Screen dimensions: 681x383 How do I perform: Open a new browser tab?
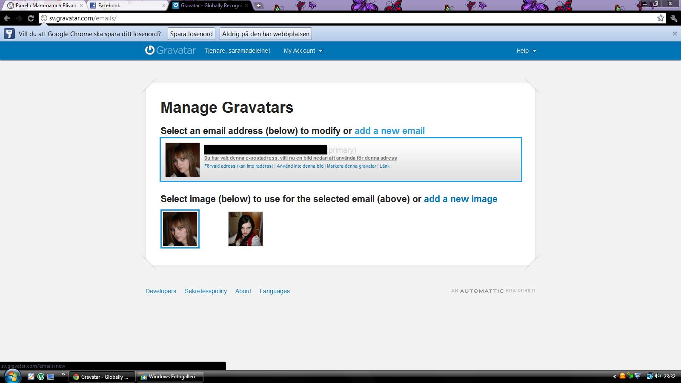pos(258,6)
